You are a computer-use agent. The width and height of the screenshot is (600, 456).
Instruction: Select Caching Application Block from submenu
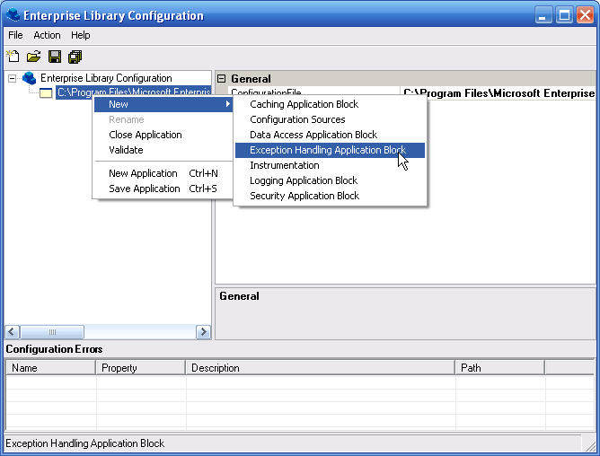pos(304,104)
